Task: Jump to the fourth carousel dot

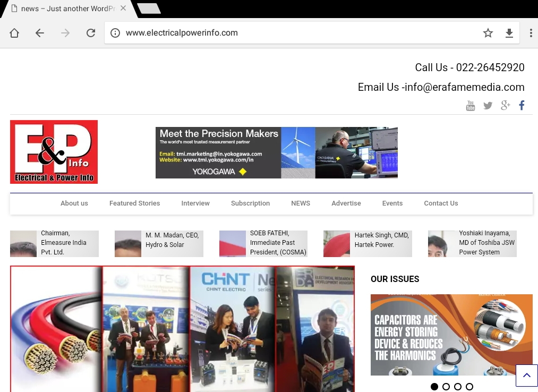Action: 469,387
